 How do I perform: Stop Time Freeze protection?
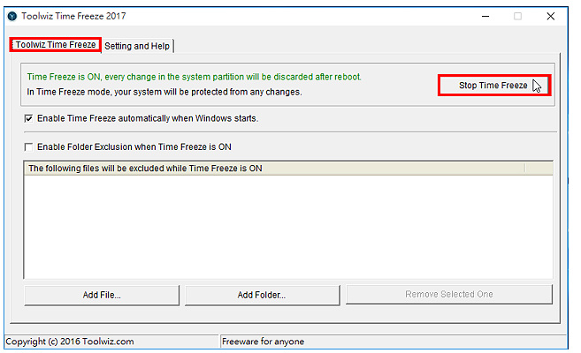494,86
